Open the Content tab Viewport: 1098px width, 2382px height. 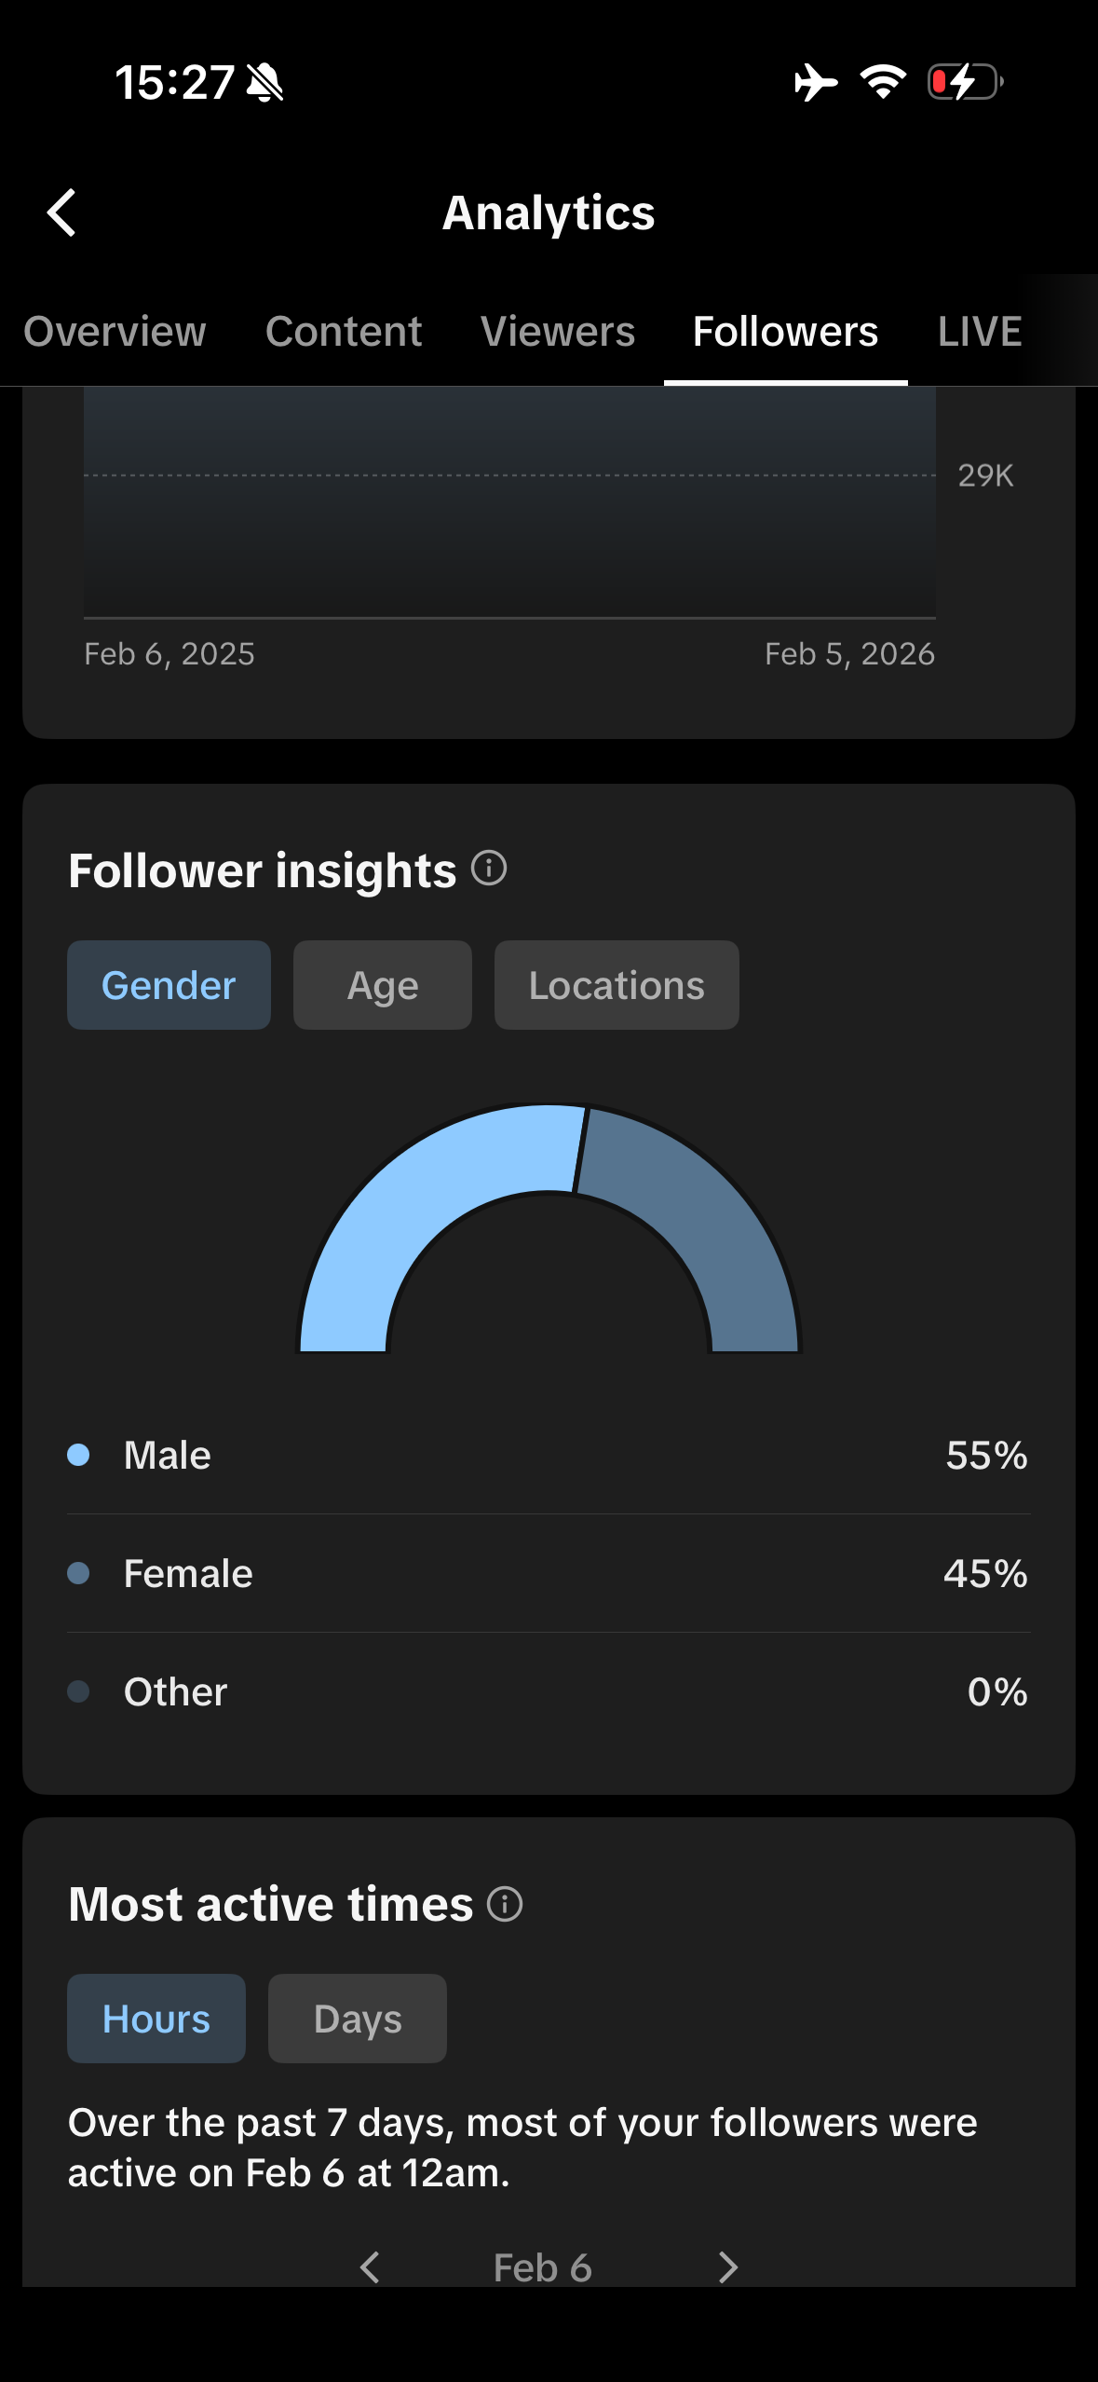(x=344, y=332)
